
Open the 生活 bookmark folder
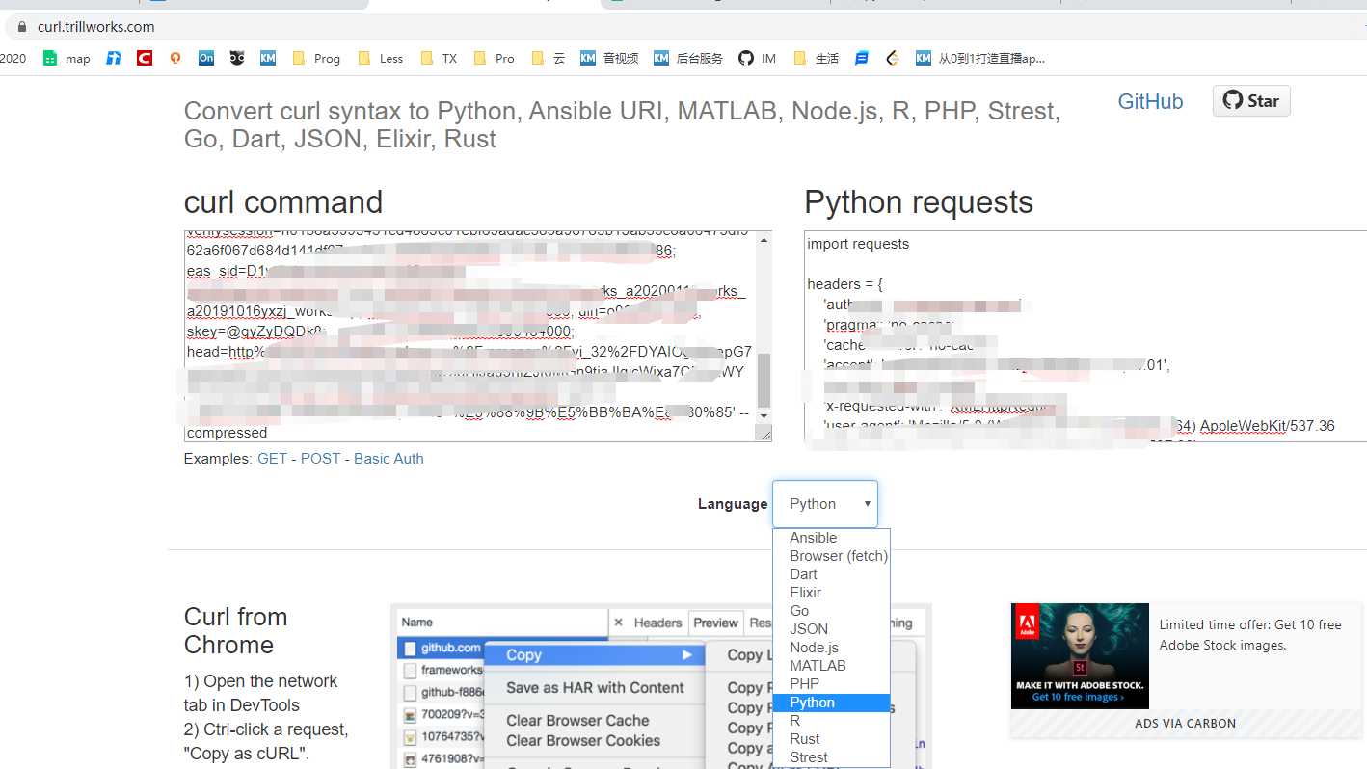816,58
